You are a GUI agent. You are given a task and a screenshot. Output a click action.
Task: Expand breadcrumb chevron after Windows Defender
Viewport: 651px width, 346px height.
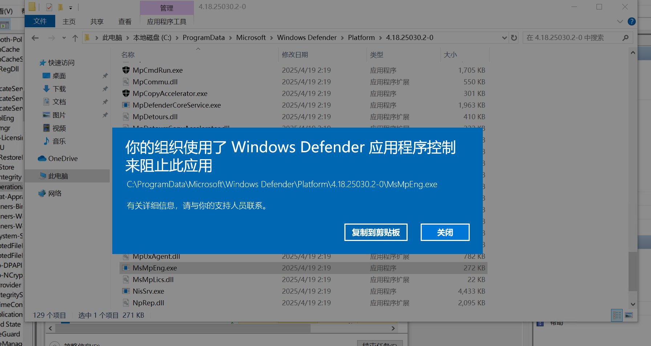coord(342,38)
